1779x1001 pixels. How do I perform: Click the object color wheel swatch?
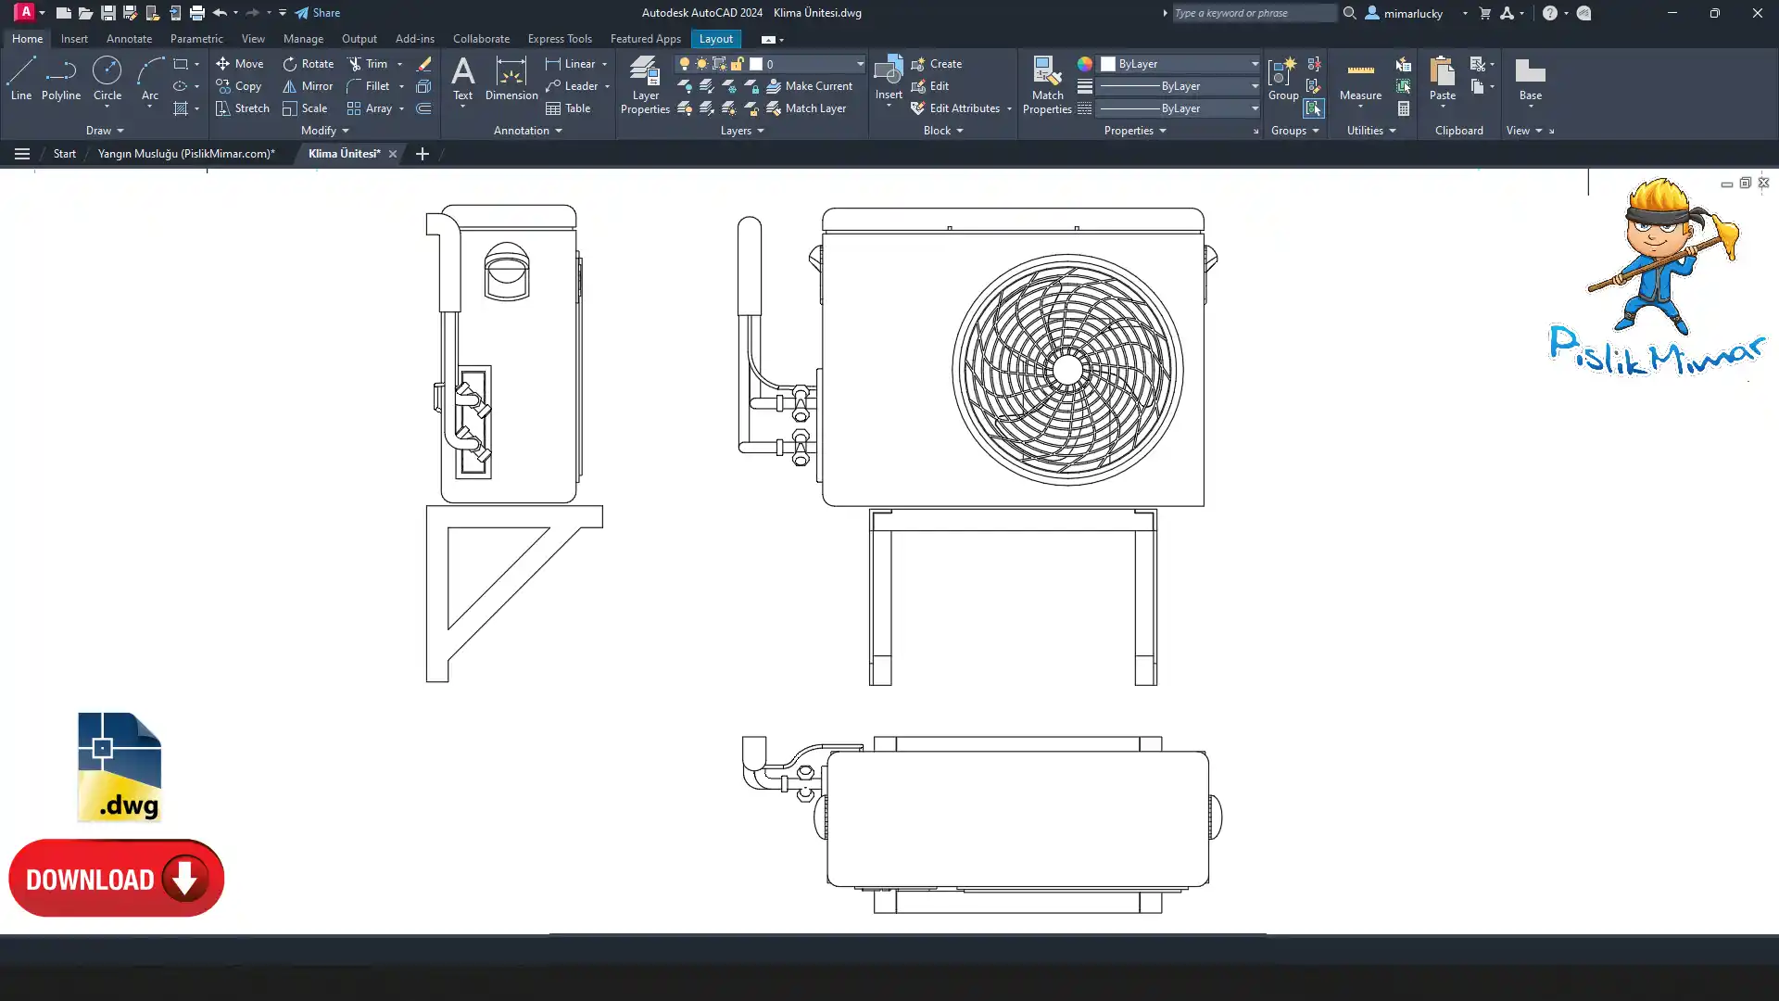[x=1084, y=64]
